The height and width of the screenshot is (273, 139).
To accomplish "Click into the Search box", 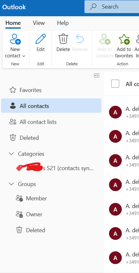I will click(112, 7).
